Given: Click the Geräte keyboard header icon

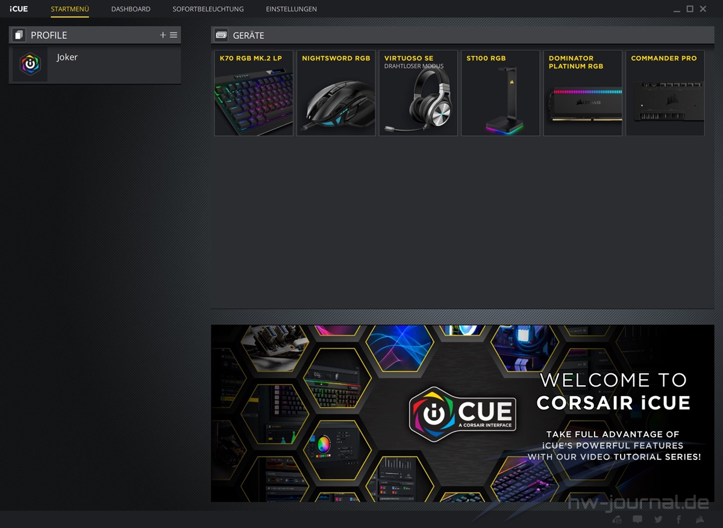Looking at the screenshot, I should point(221,35).
